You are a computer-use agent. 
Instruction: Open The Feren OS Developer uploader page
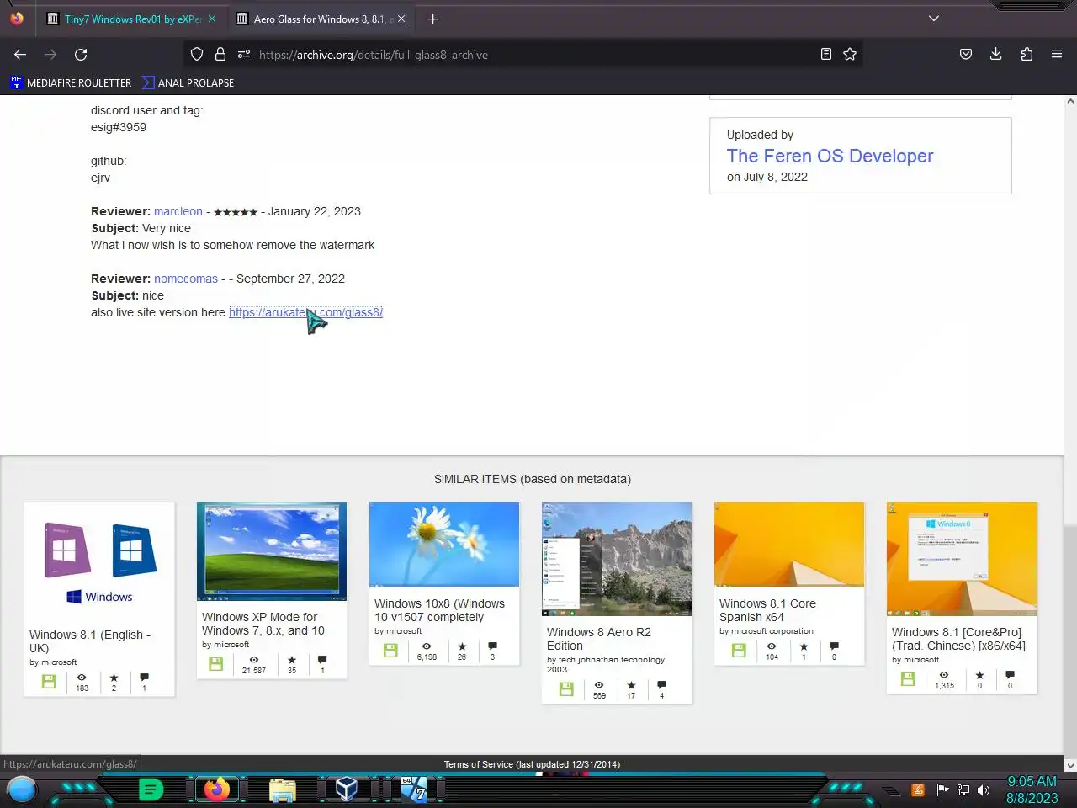point(830,156)
